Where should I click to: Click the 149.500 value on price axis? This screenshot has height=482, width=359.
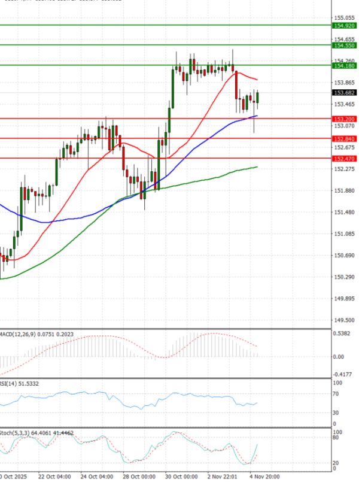tap(343, 320)
